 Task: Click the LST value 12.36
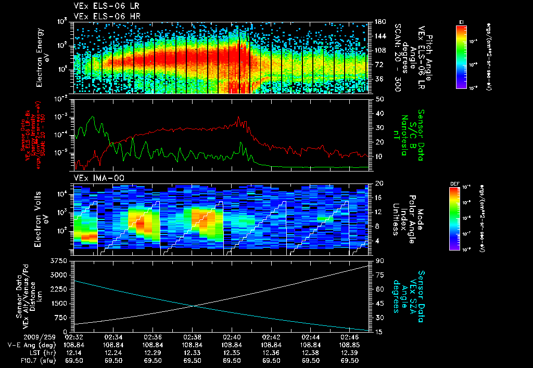click(x=271, y=353)
